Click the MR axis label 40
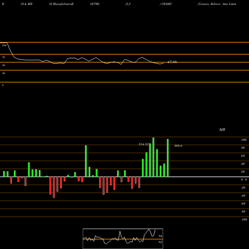Image resolution: width=249 pixels, height=249 pixels. 243,164
